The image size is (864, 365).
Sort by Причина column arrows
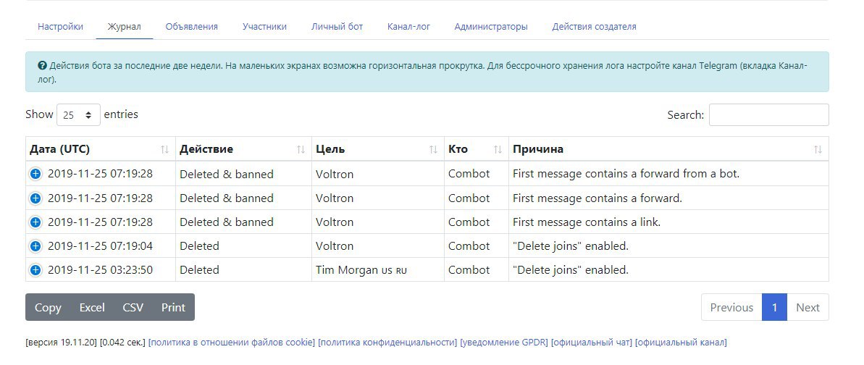(x=818, y=149)
